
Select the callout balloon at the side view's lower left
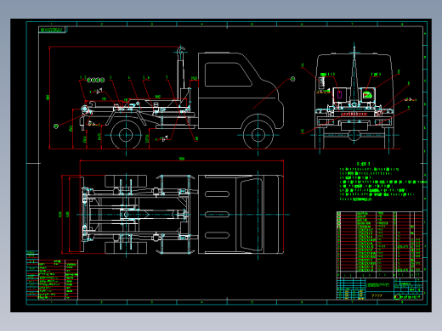[56, 126]
